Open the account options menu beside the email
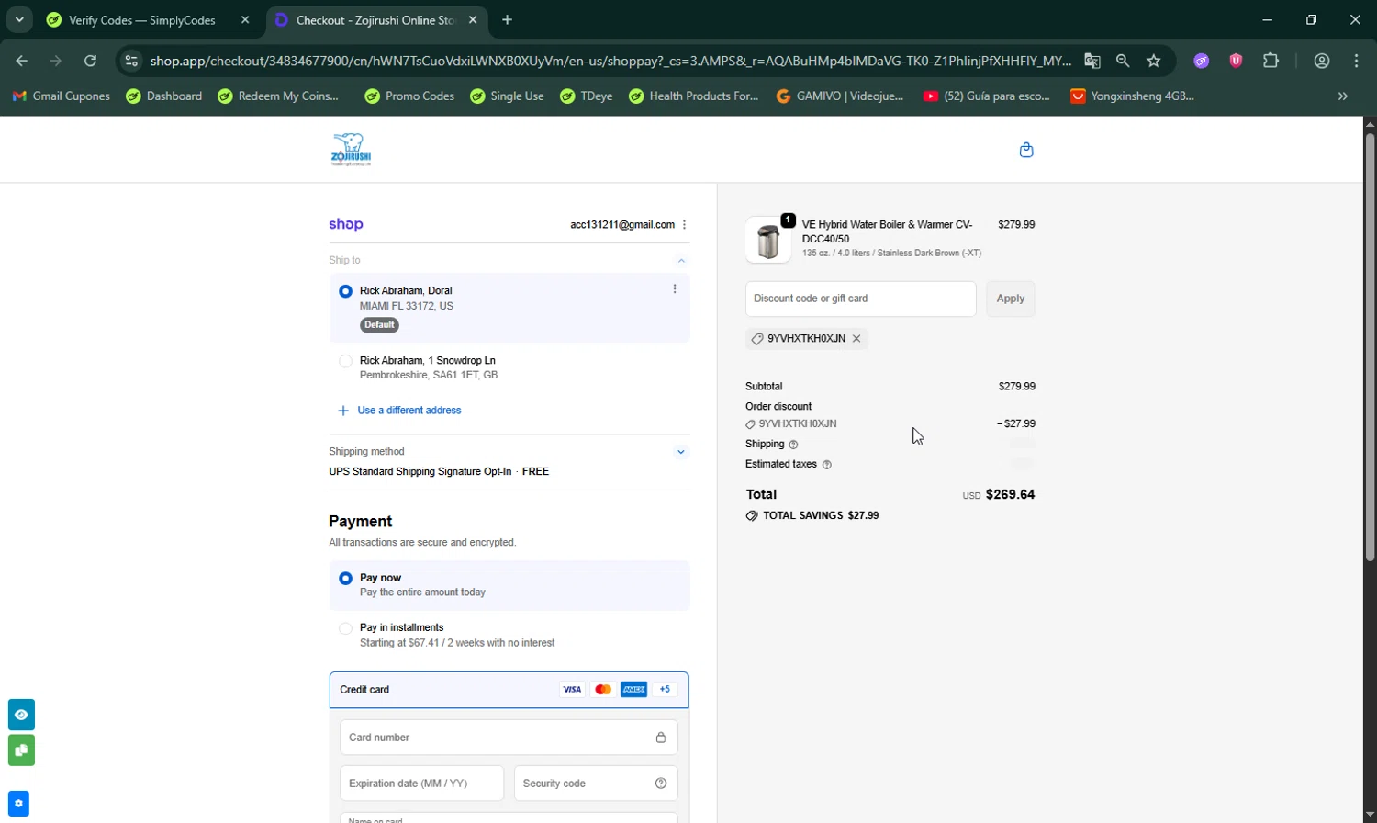This screenshot has height=823, width=1377. pyautogui.click(x=685, y=225)
